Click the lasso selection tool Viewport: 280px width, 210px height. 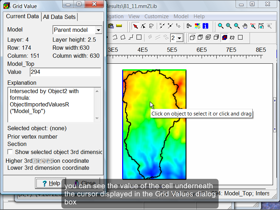click(152, 26)
